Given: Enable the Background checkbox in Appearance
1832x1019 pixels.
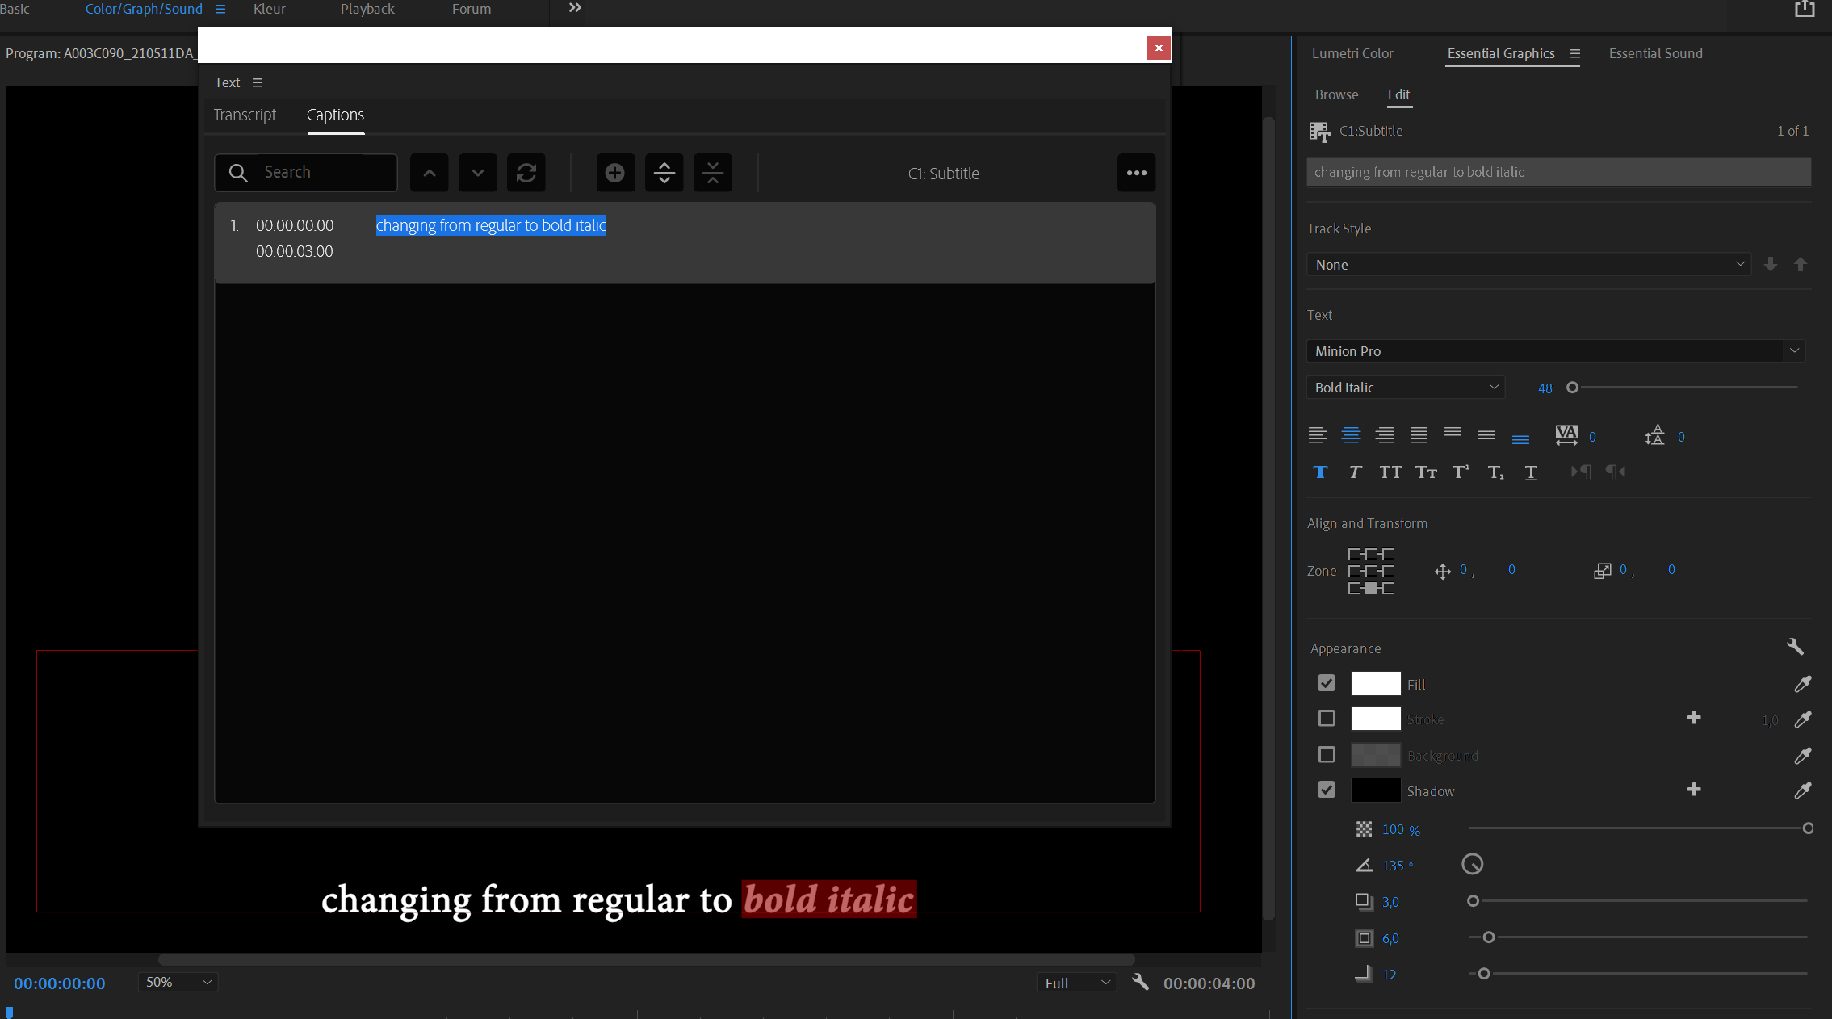Looking at the screenshot, I should point(1325,754).
